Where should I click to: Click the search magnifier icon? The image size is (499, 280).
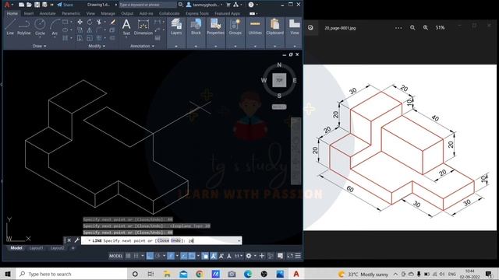[x=180, y=5]
